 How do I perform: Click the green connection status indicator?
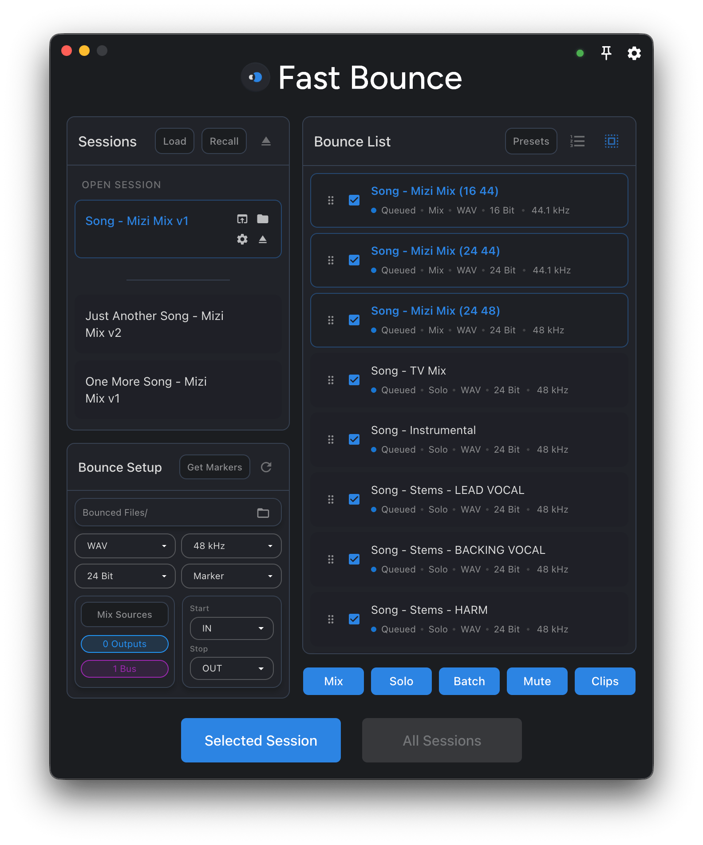click(580, 53)
